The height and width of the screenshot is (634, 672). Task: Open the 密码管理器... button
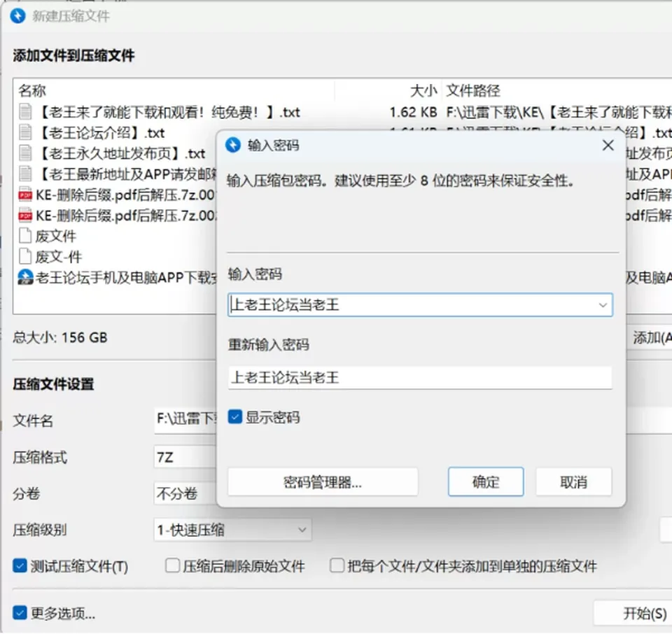[323, 482]
